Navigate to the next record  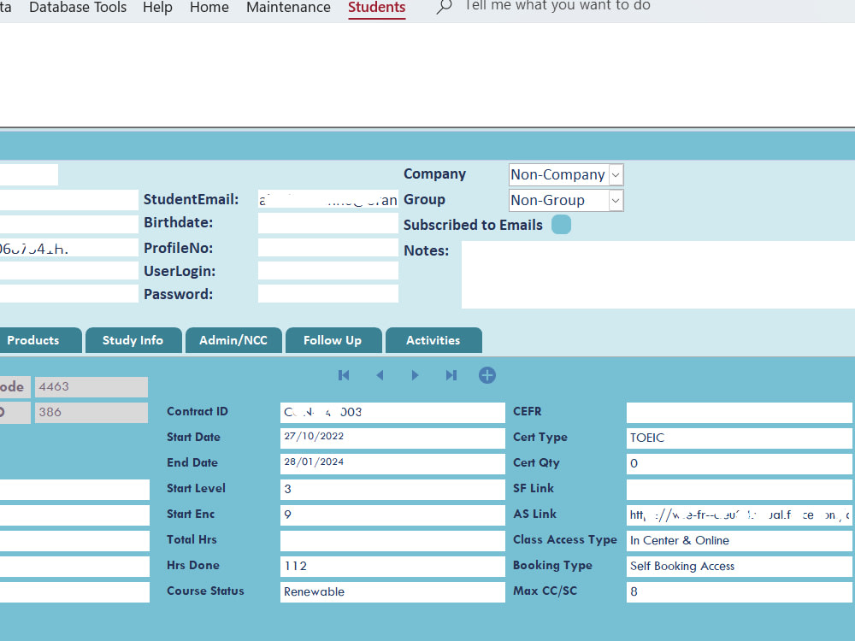[415, 374]
